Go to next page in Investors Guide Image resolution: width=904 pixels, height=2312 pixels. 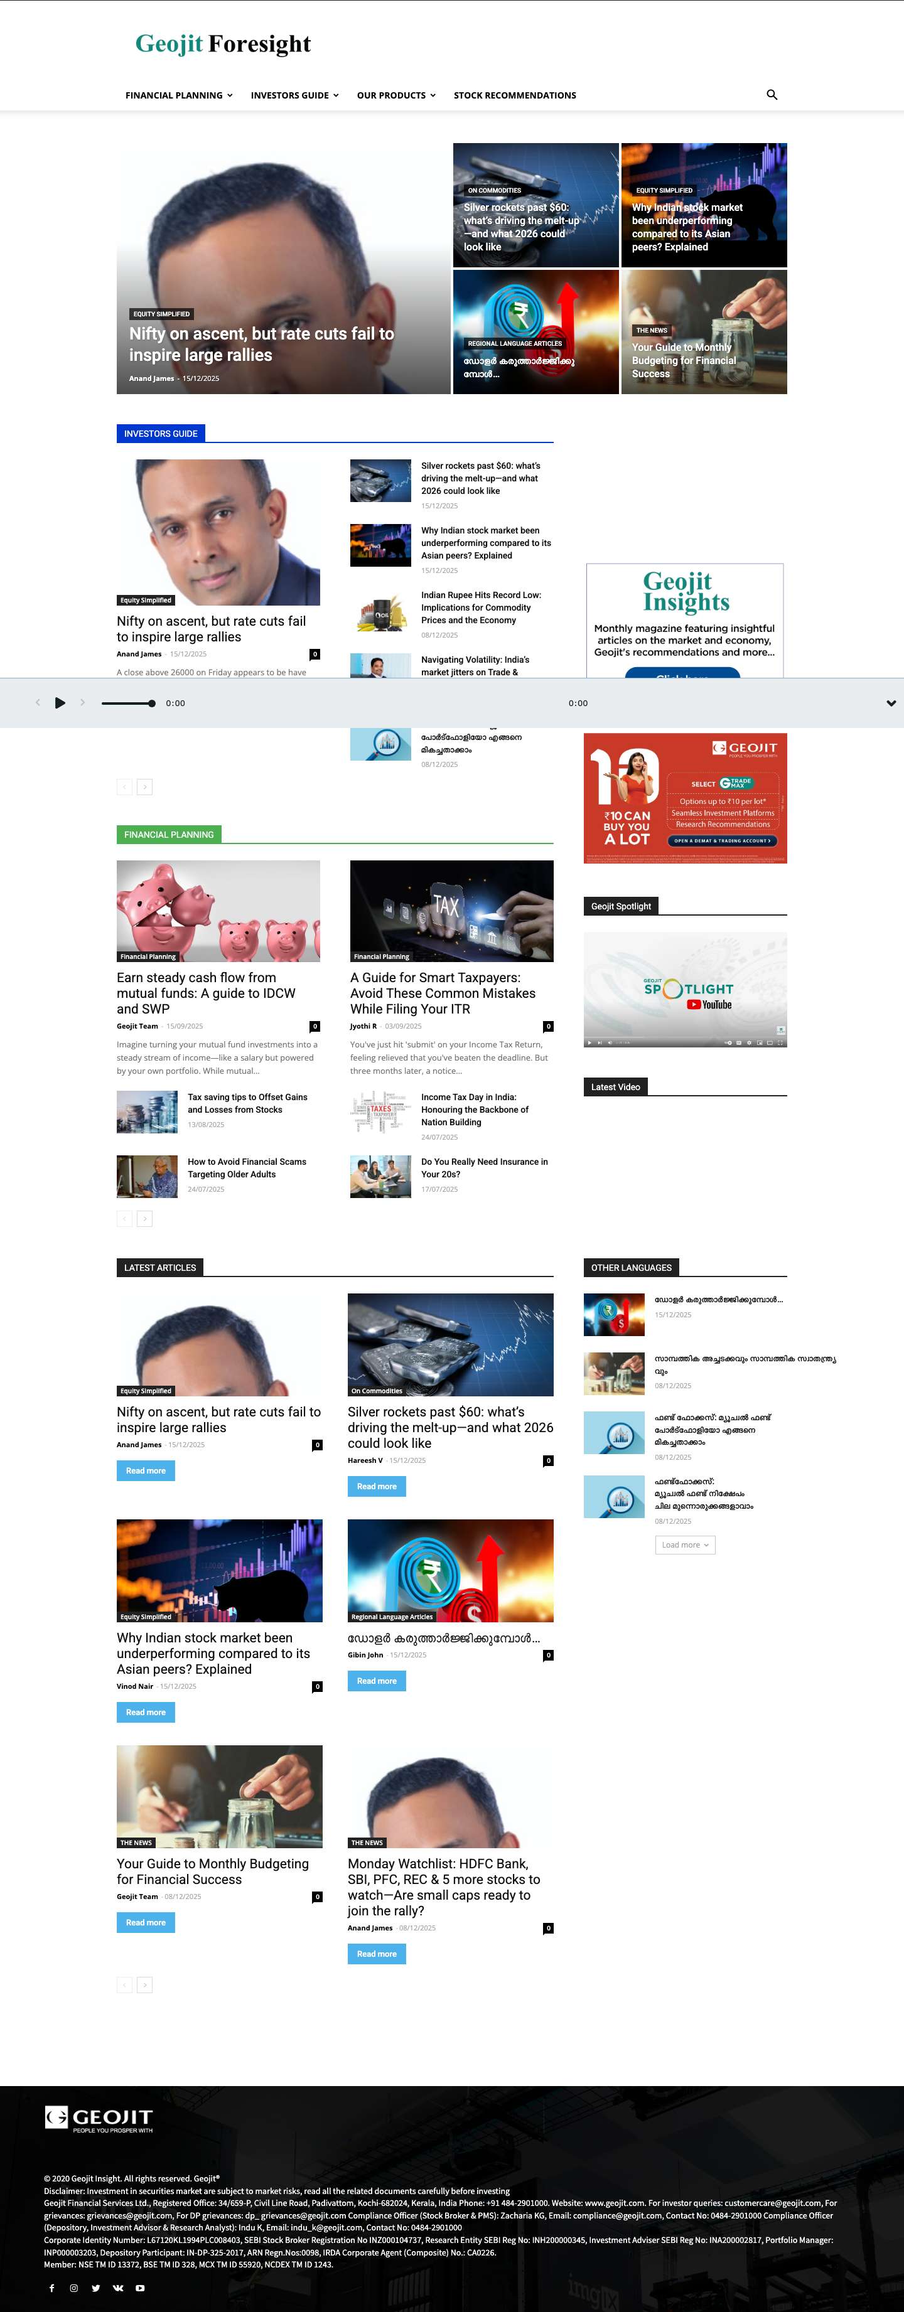coord(144,787)
